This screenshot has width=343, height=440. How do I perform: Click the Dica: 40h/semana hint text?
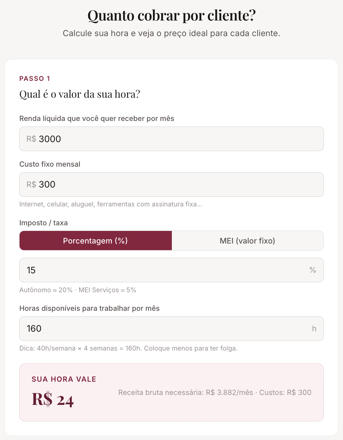(128, 348)
